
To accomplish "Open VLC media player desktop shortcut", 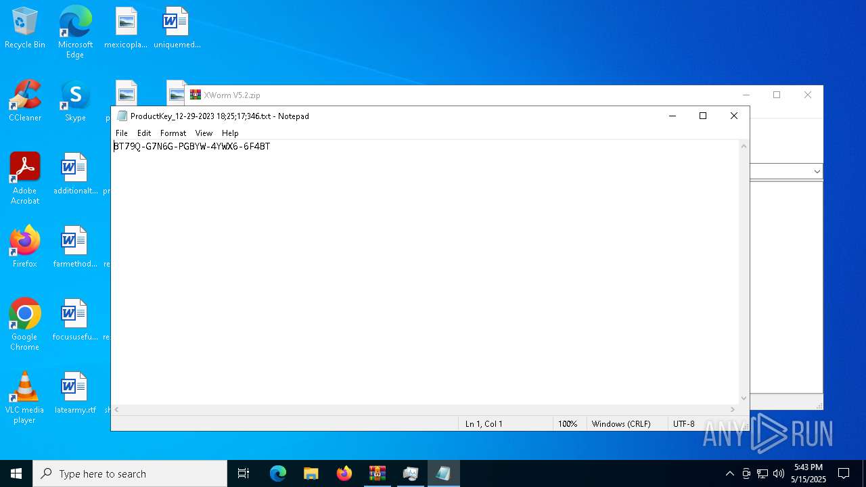I will pyautogui.click(x=25, y=398).
